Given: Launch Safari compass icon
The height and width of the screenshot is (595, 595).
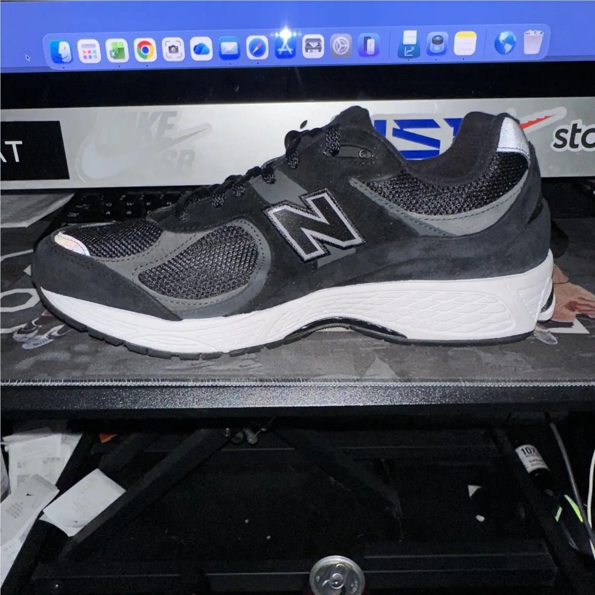Looking at the screenshot, I should (257, 48).
